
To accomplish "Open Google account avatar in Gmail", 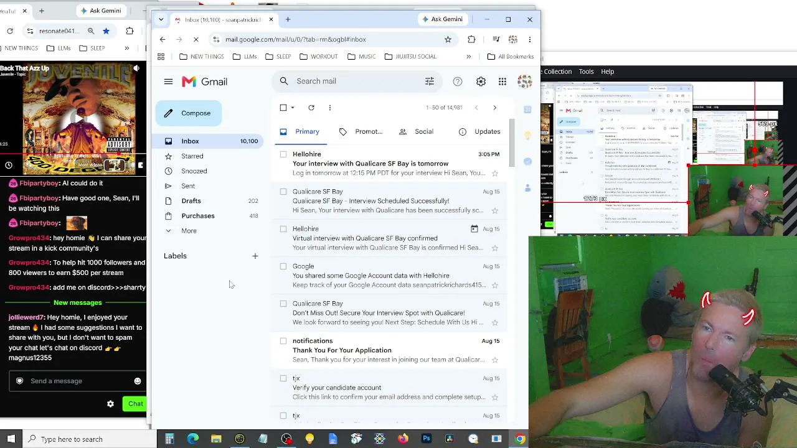I will pyautogui.click(x=524, y=82).
